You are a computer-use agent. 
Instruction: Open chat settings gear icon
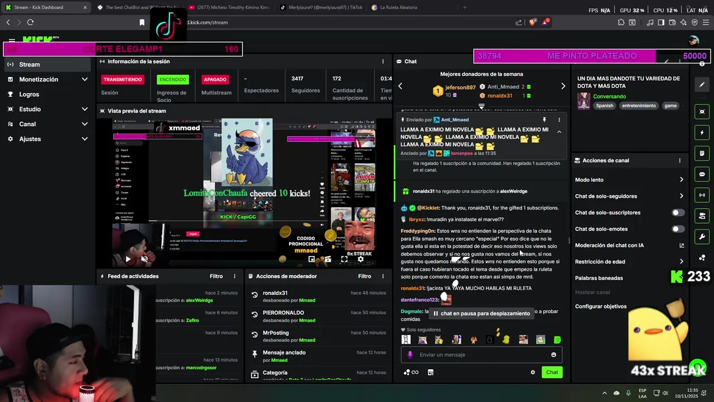click(533, 372)
